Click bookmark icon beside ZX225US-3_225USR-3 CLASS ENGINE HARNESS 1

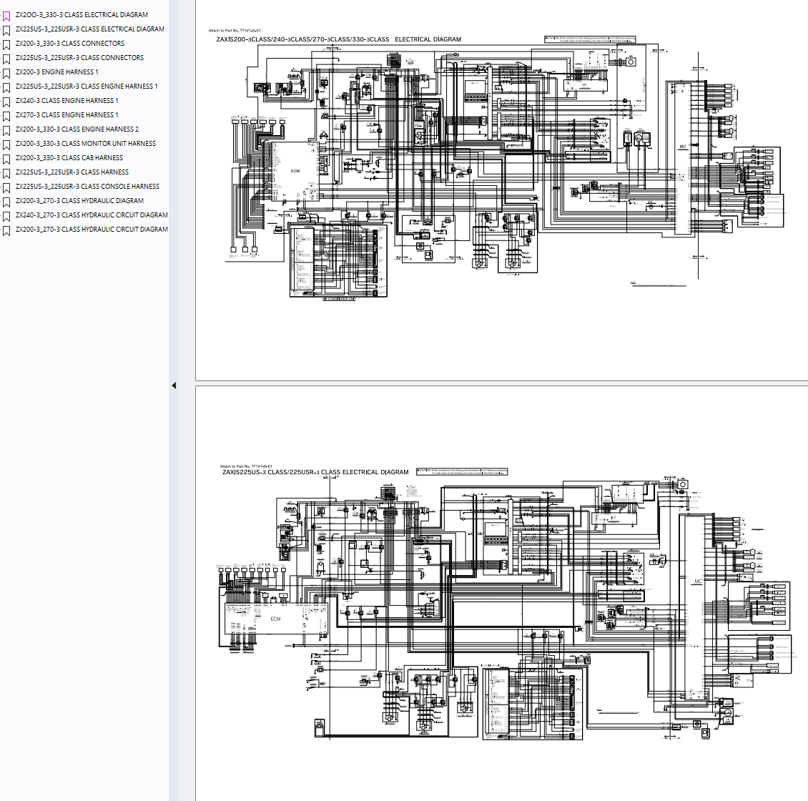click(6, 88)
